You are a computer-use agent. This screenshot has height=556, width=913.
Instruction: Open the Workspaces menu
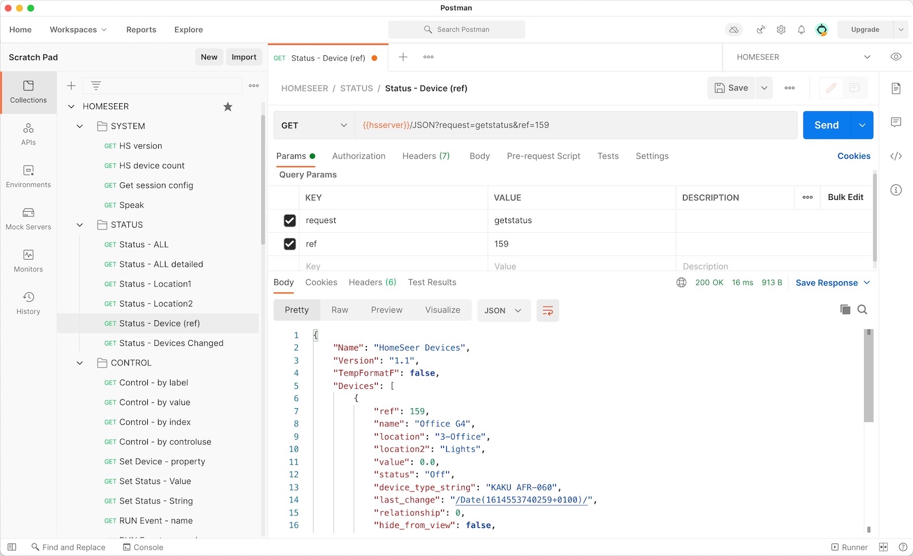pos(78,30)
